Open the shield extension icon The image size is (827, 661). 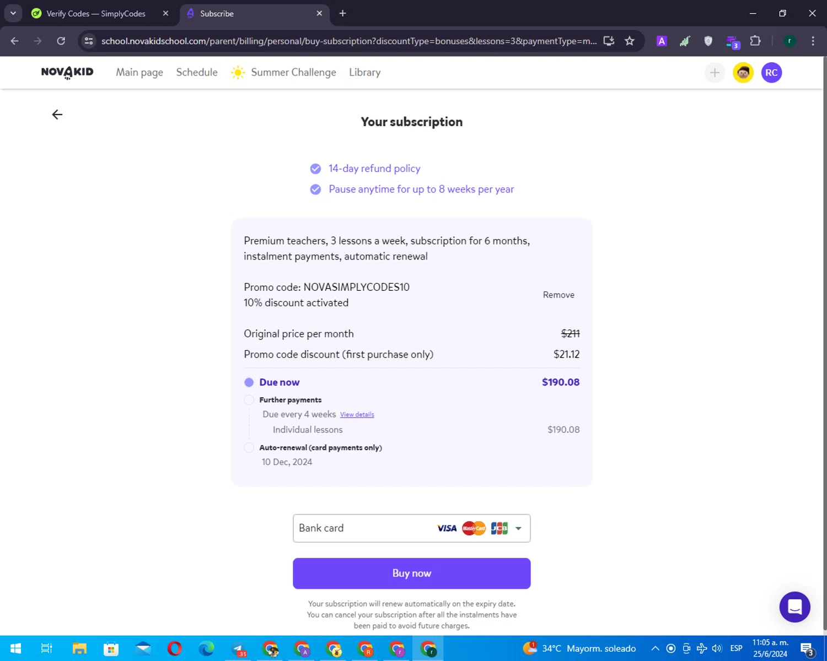point(708,41)
